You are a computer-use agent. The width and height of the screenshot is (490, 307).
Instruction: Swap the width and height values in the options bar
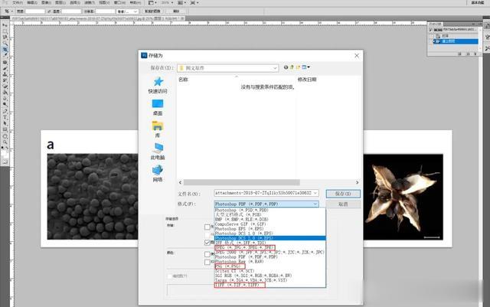(49, 11)
